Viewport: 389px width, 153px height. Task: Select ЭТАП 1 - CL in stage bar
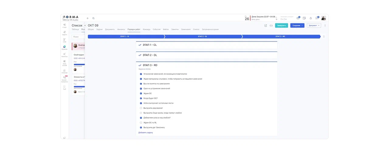tap(126, 36)
